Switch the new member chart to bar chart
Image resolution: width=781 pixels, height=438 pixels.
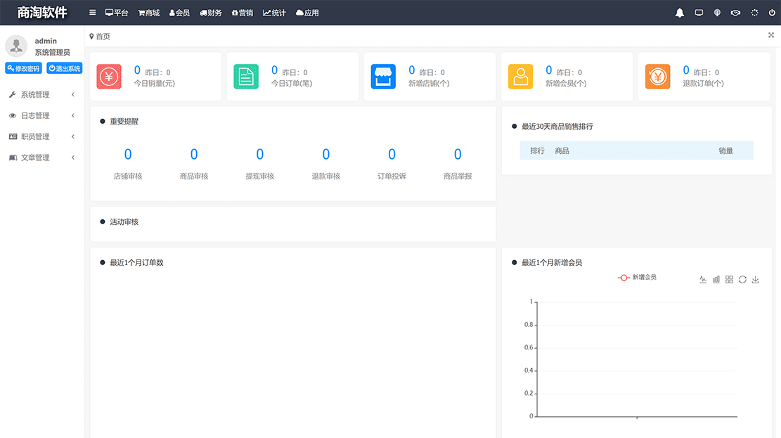pyautogui.click(x=716, y=279)
